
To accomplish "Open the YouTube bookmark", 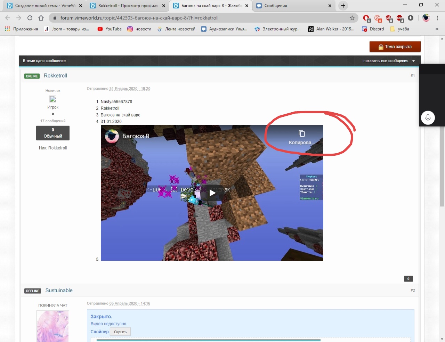I will pyautogui.click(x=109, y=29).
